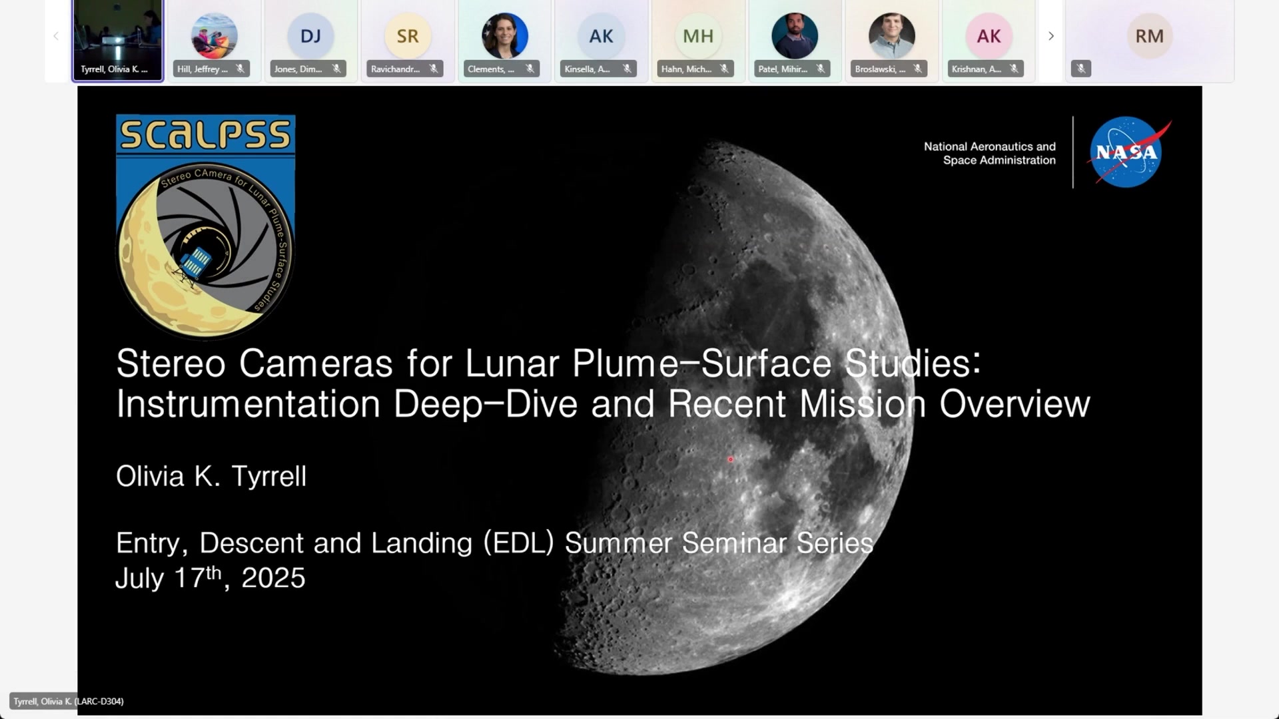
Task: Click muted mic icon on Patel, Mihir tile
Action: [x=821, y=69]
